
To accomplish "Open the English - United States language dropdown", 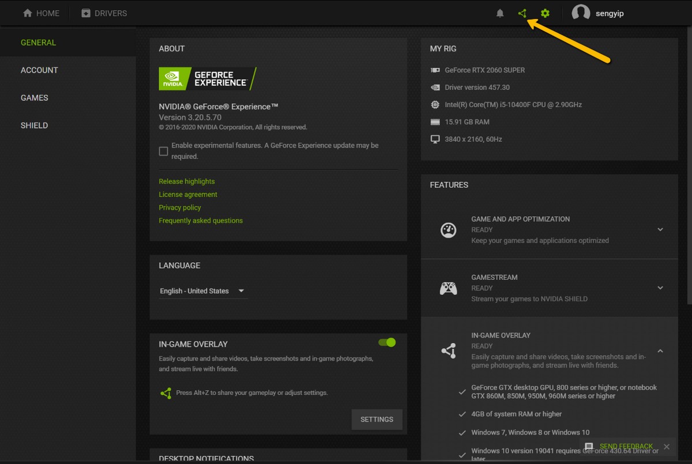I will coord(203,291).
